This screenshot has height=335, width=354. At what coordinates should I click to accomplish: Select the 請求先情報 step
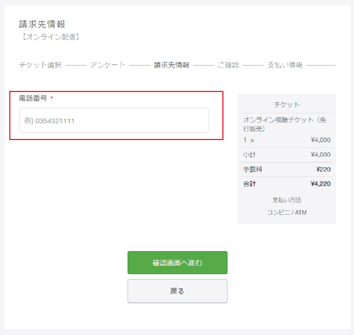click(172, 65)
